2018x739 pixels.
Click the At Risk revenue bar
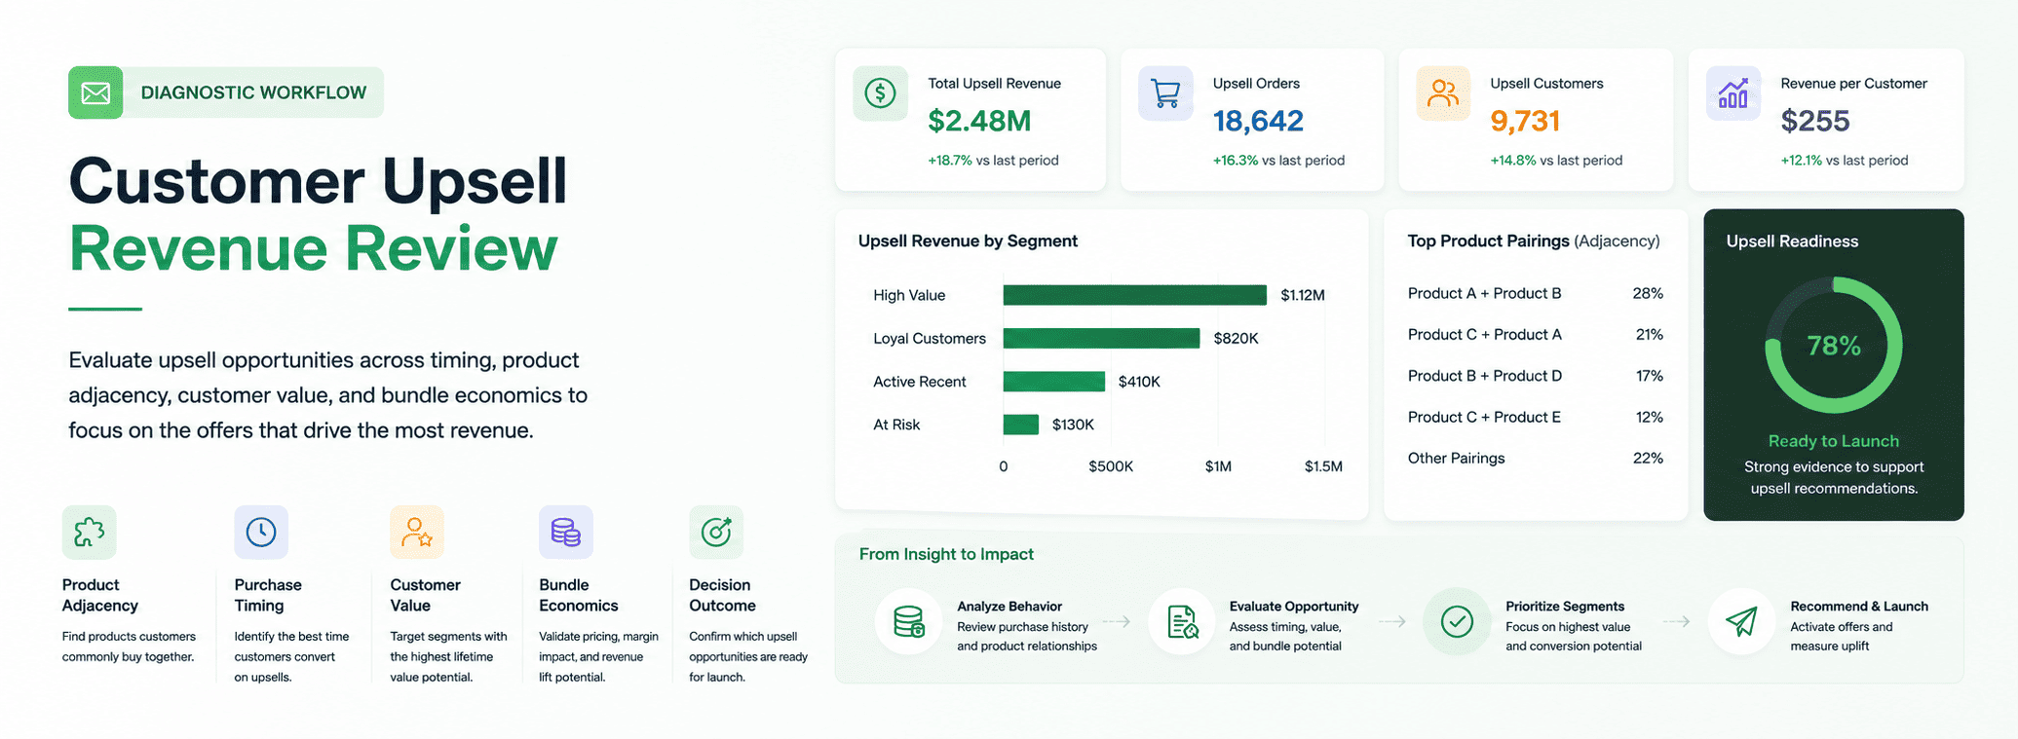point(1021,425)
